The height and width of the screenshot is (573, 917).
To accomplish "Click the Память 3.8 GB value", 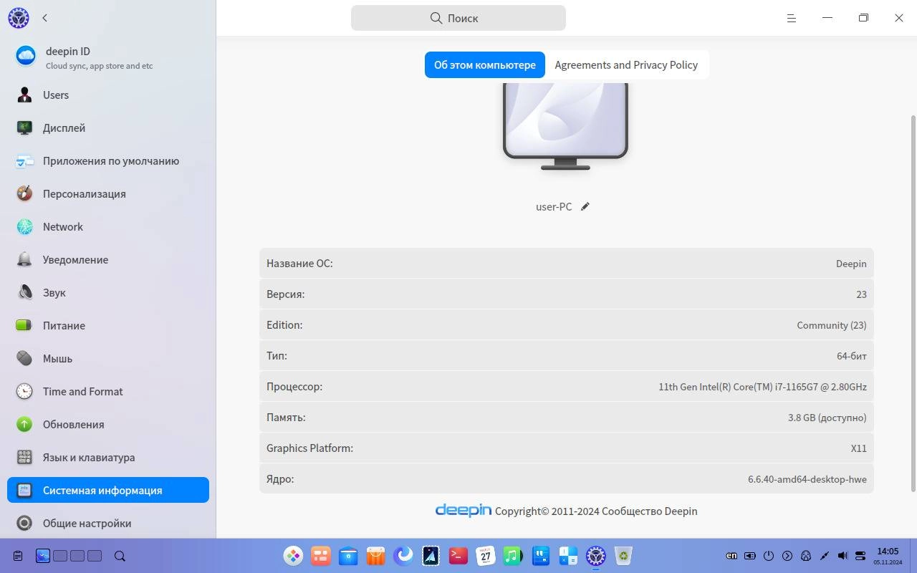I will 827,417.
